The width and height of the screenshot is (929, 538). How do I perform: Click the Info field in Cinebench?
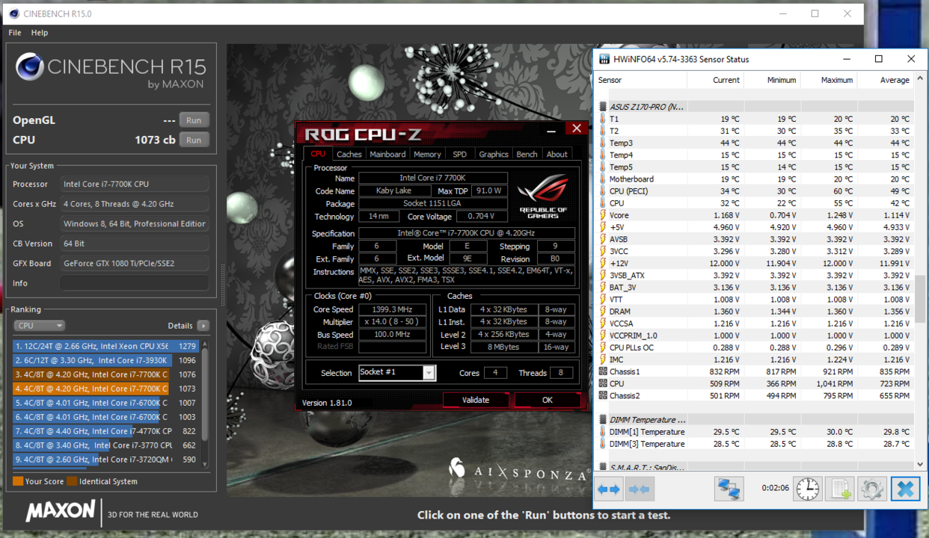[135, 283]
